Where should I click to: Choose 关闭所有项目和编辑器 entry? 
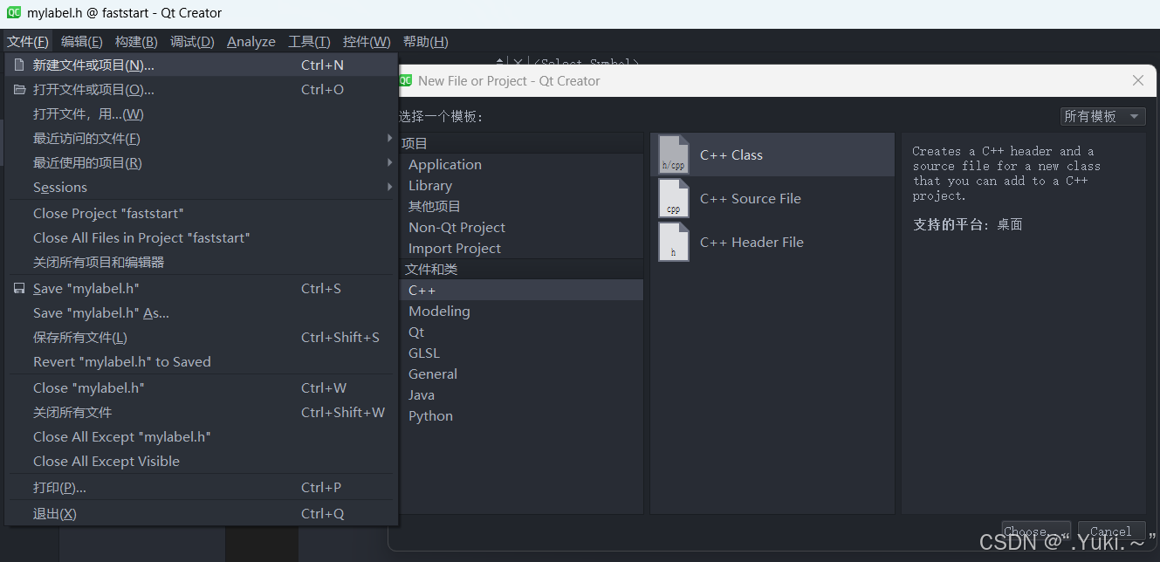coord(202,262)
